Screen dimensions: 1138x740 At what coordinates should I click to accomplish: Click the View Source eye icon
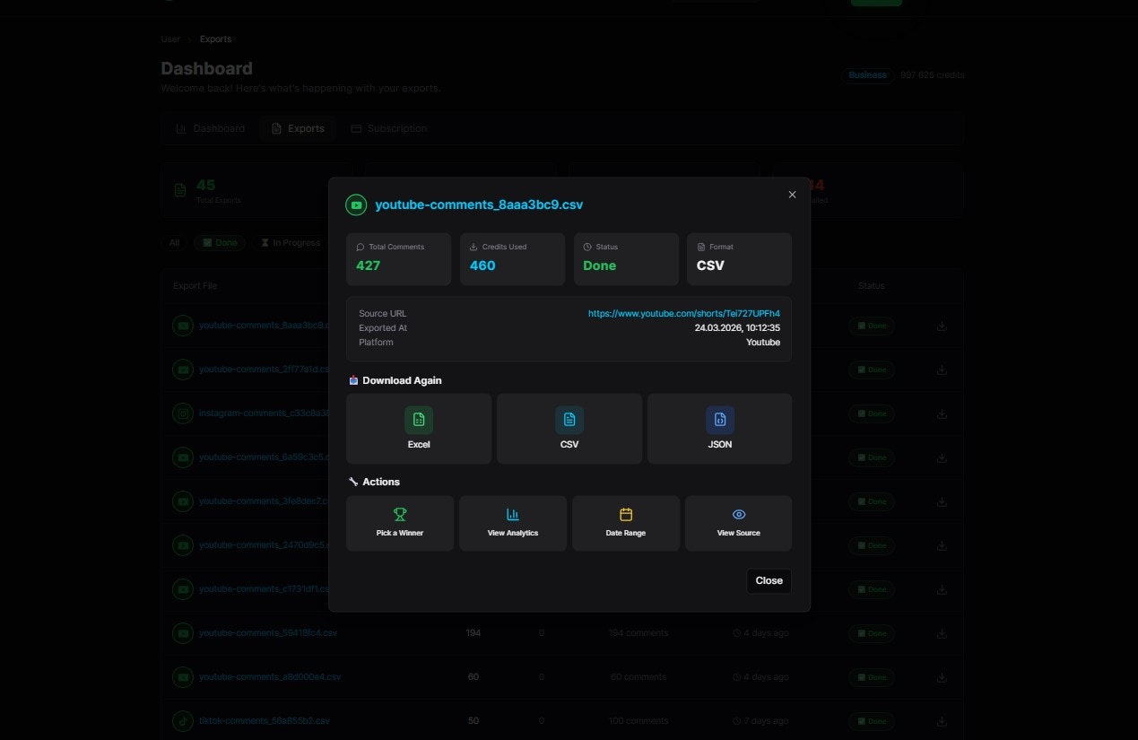(x=739, y=515)
